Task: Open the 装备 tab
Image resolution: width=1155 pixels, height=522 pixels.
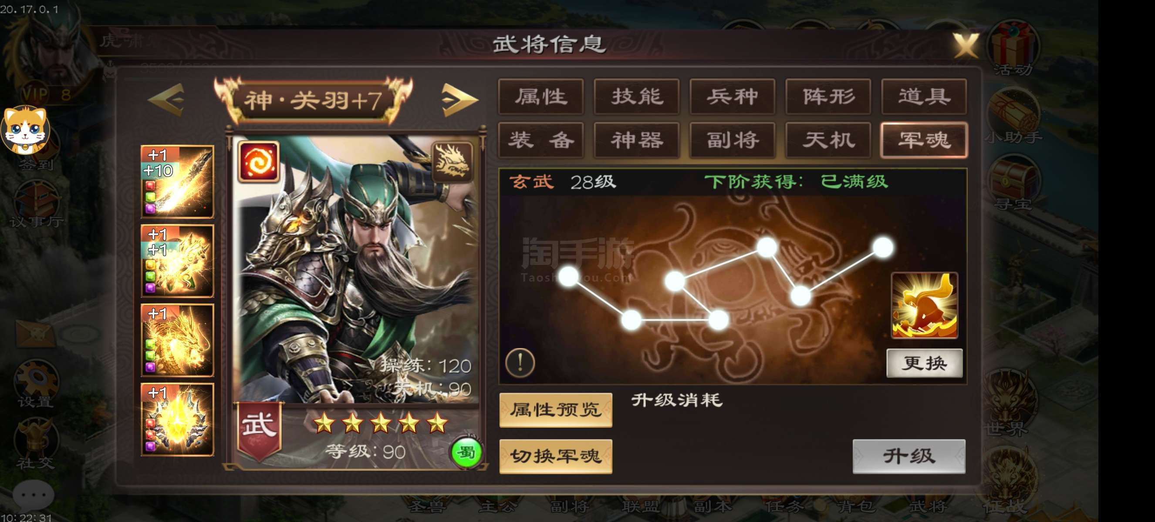Action: (541, 140)
